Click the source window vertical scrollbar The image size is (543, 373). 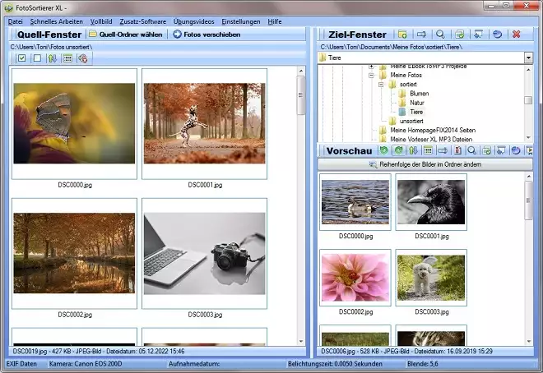click(300, 205)
